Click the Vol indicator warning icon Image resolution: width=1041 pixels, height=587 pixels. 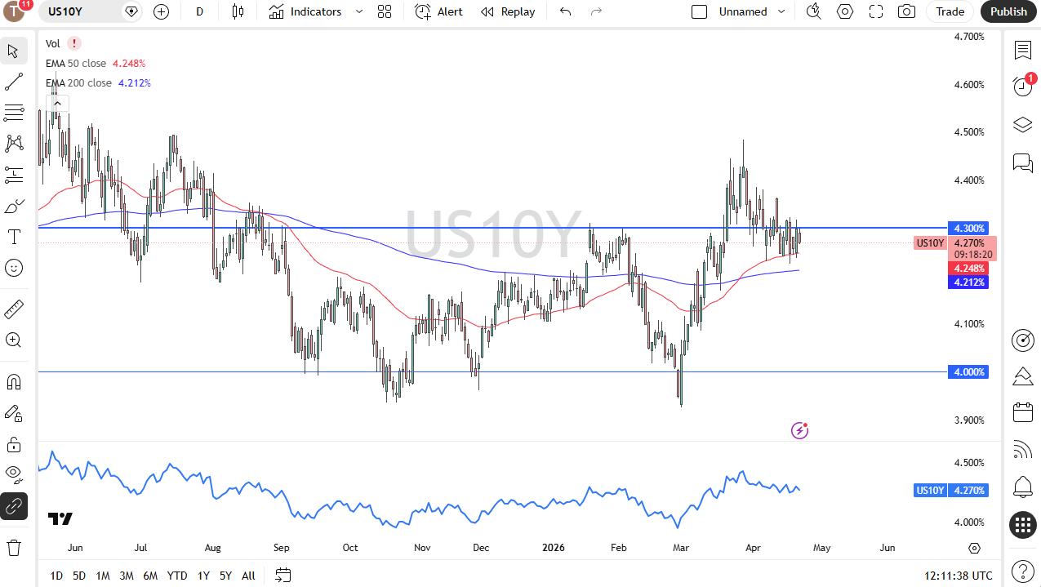(74, 43)
